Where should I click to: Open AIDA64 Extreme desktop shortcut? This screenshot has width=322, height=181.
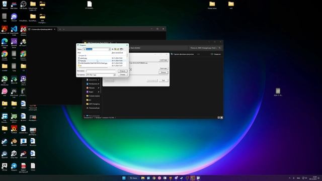pyautogui.click(x=24, y=30)
